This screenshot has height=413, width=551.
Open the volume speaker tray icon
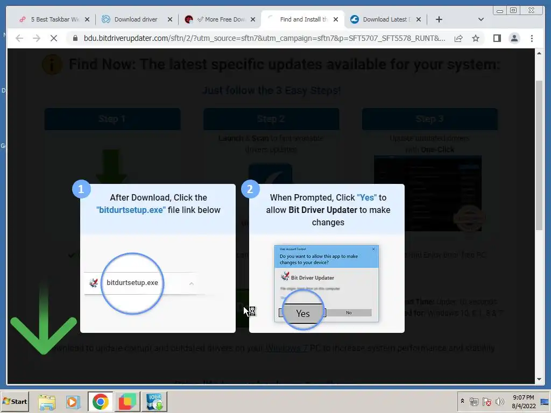(499, 401)
